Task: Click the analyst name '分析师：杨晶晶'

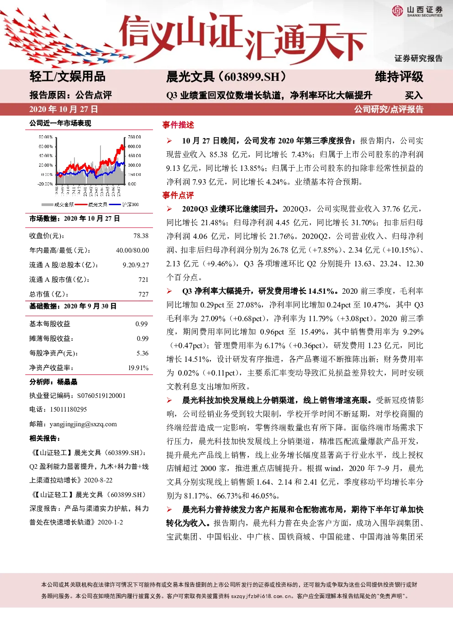Action: click(x=53, y=382)
